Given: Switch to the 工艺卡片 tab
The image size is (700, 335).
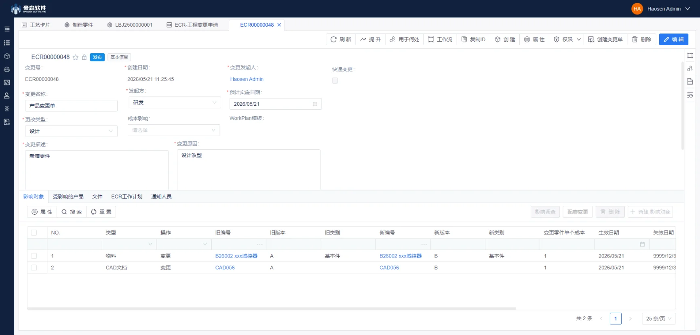Looking at the screenshot, I should (36, 25).
